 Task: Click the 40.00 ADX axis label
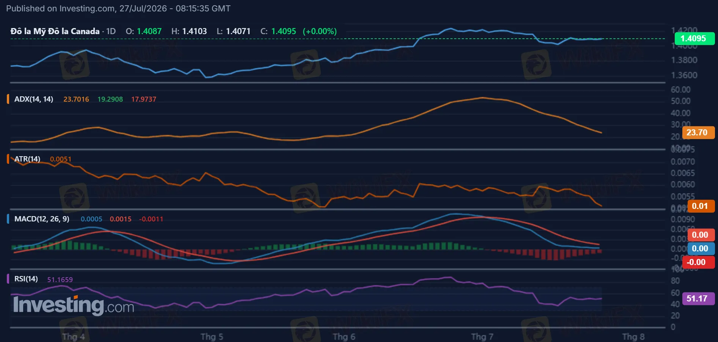coord(681,113)
